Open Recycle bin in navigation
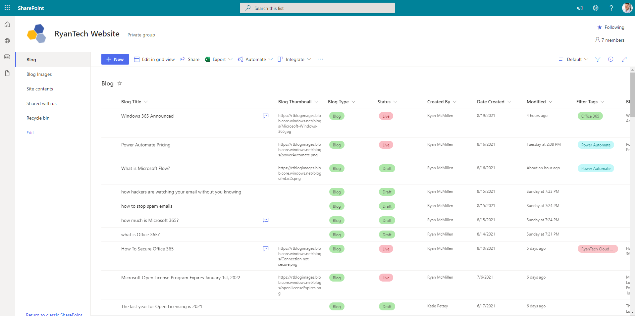This screenshot has width=635, height=316. (x=38, y=118)
